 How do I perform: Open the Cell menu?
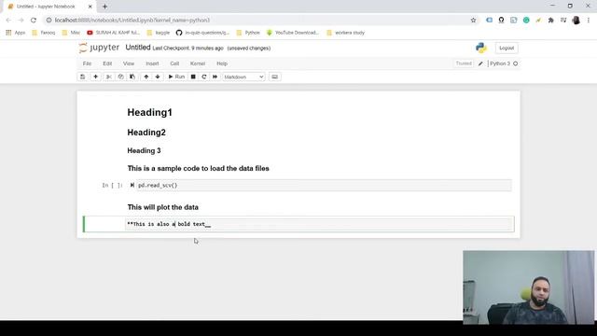[174, 63]
